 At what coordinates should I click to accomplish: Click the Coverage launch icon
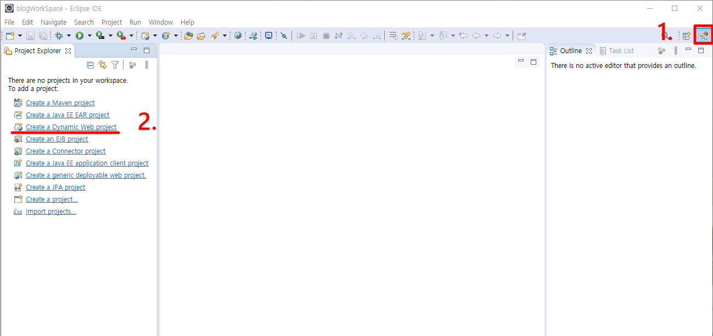click(100, 36)
